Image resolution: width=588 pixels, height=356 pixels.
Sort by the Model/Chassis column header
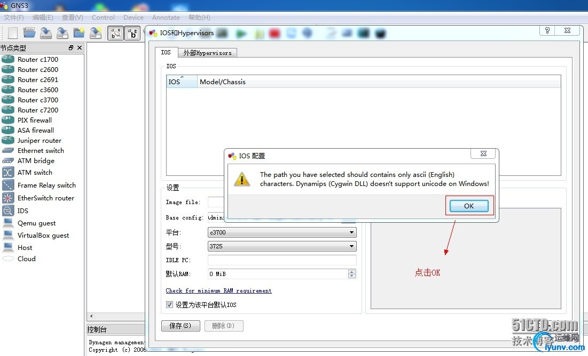click(x=379, y=82)
